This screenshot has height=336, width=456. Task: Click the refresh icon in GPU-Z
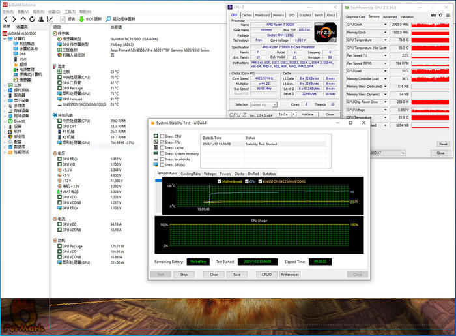tap(441, 15)
